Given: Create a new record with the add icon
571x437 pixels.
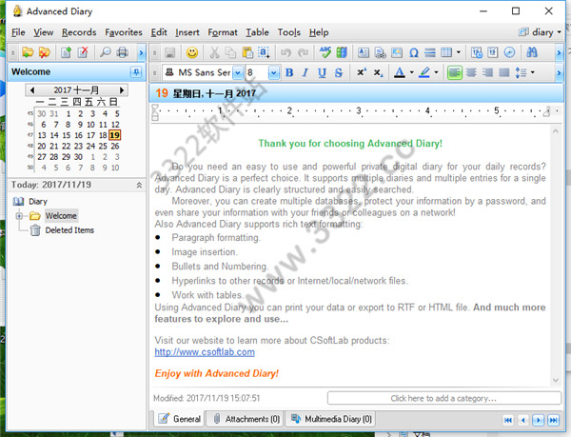Looking at the screenshot, I should coord(66,52).
